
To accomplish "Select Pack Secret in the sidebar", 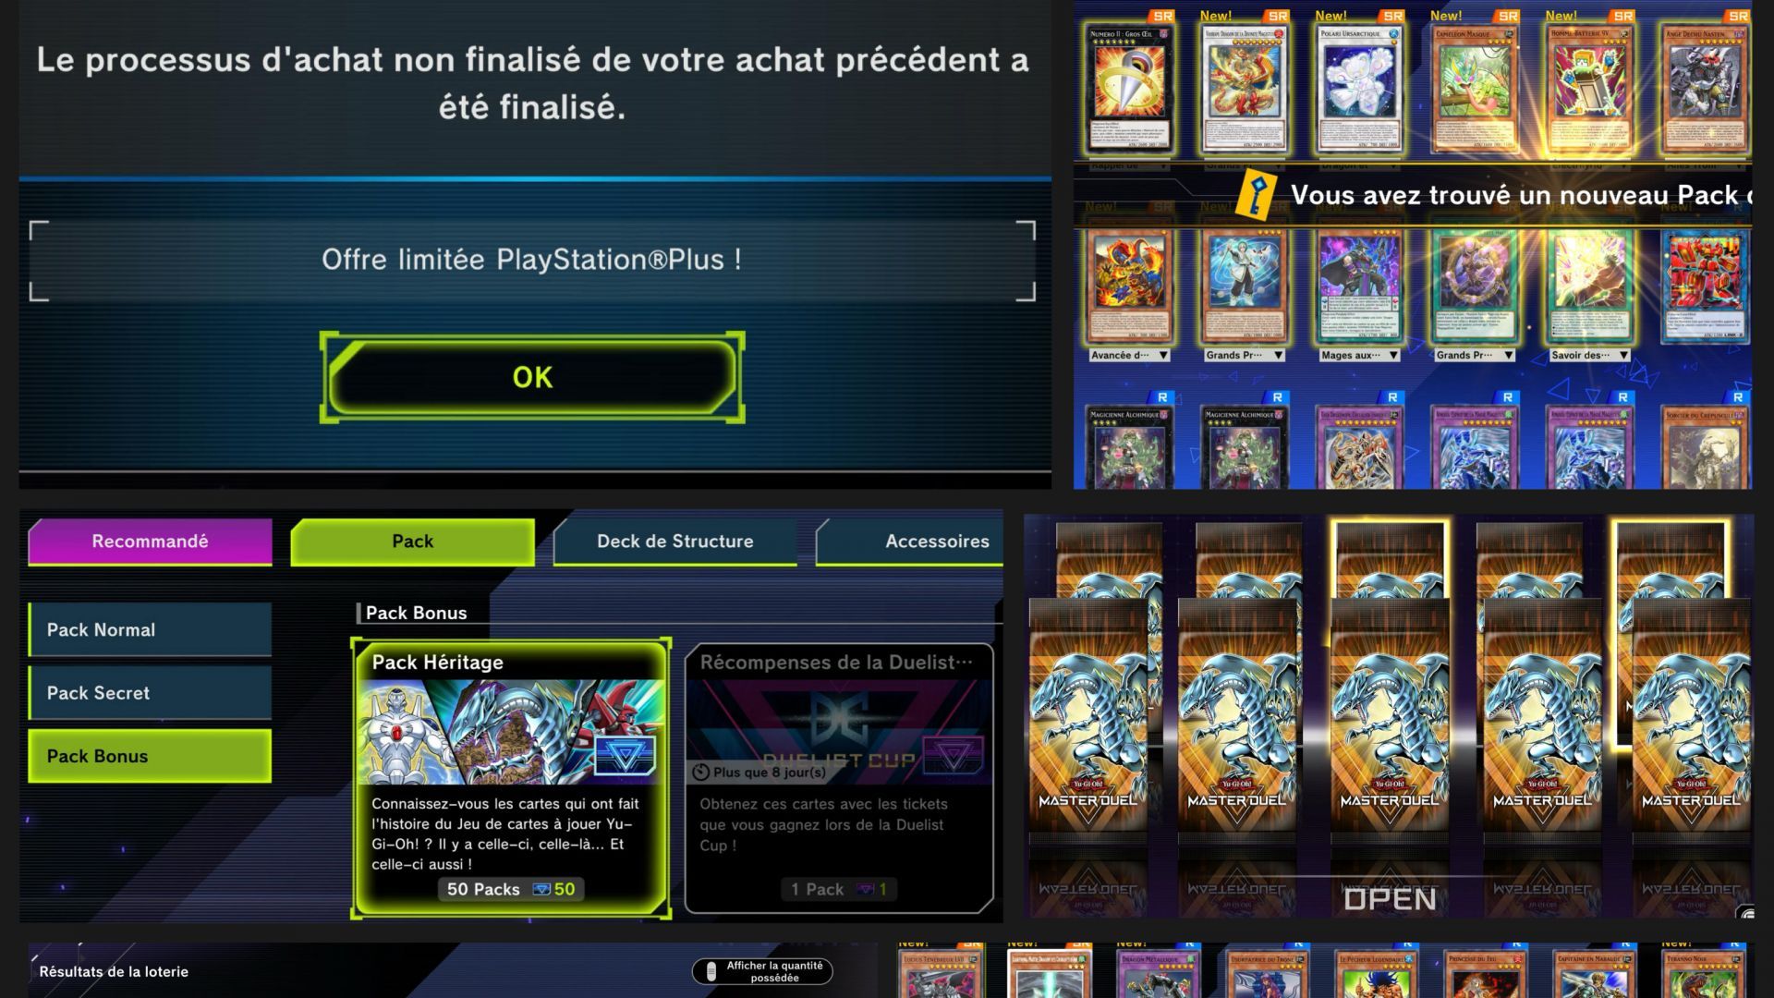I will 150,692.
